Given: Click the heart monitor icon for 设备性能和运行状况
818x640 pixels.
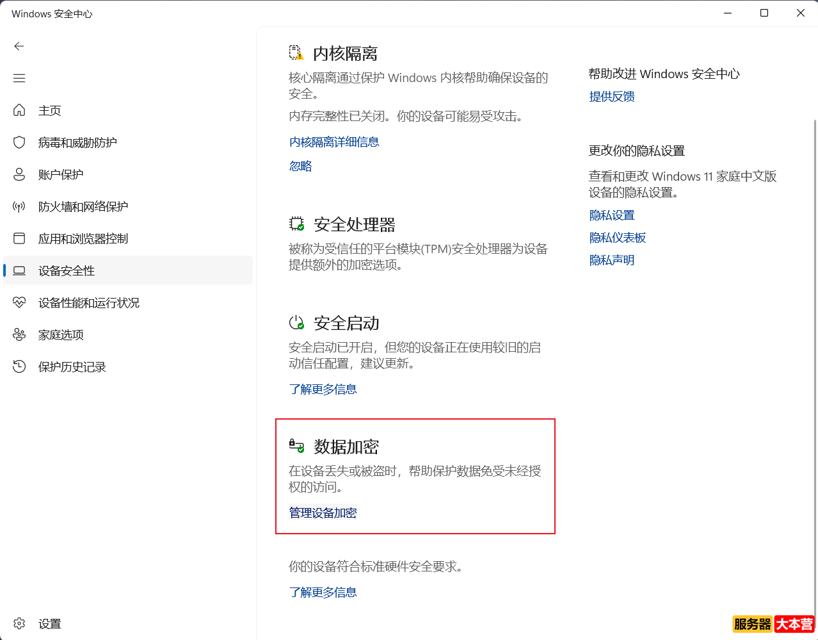Looking at the screenshot, I should click(x=19, y=302).
